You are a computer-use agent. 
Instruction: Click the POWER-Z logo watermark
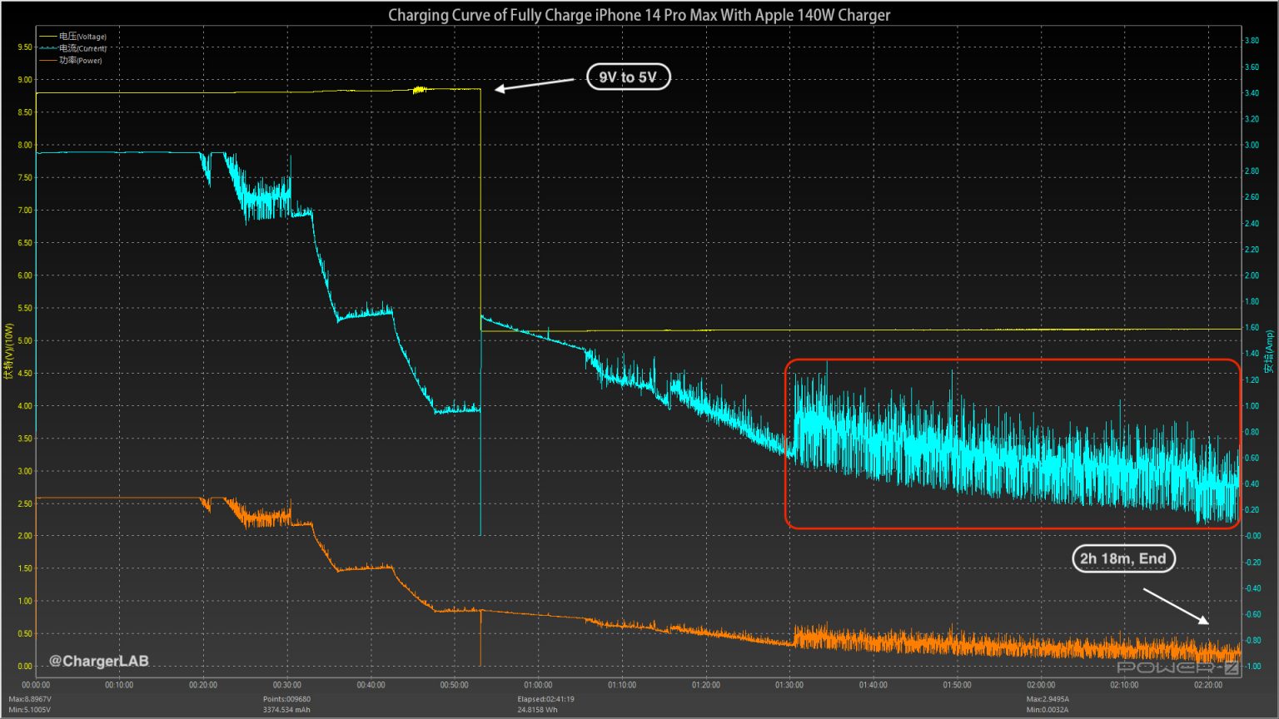(x=1180, y=666)
